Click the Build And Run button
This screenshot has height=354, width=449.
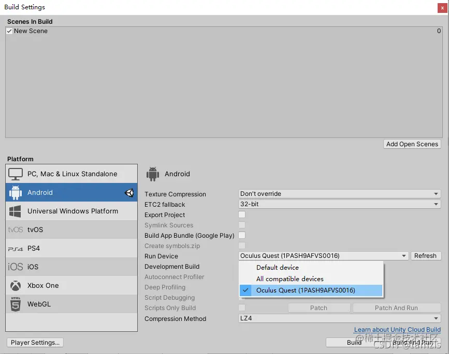click(x=413, y=342)
